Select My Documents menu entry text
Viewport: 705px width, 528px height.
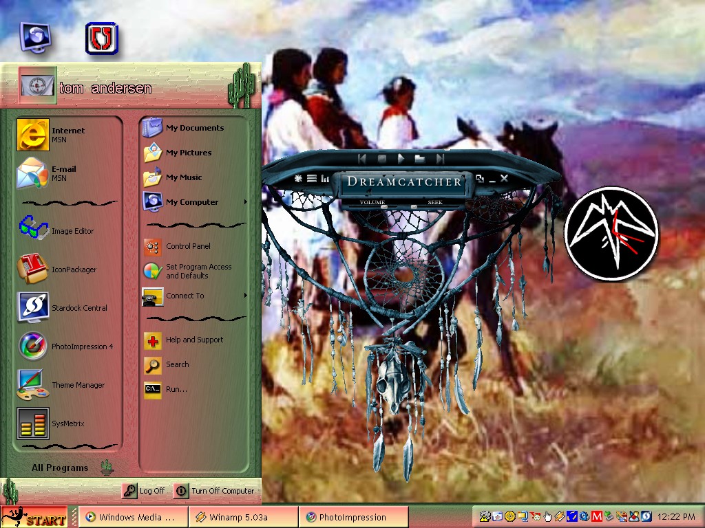tap(195, 128)
